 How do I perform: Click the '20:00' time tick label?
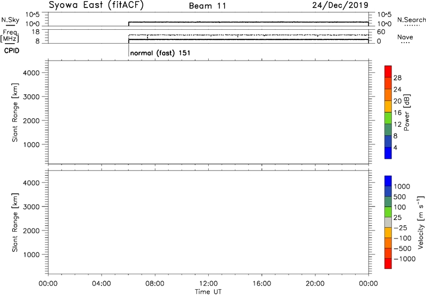coord(315,284)
